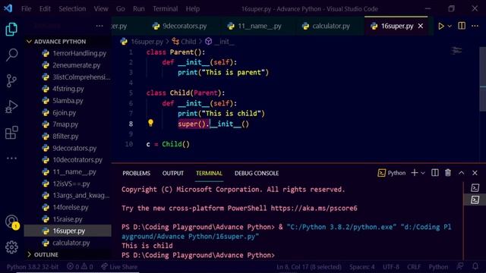Open the File menu
The image size is (486, 273).
(27, 9)
